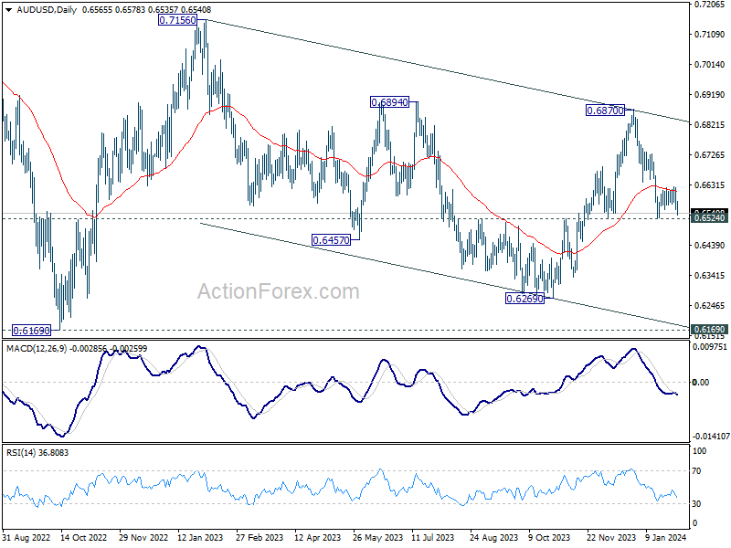
Task: Click the 0.009751 MACD scale value
Action: click(x=710, y=347)
